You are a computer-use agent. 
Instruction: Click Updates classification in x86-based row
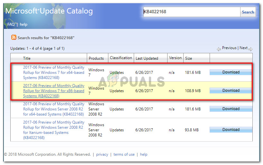pyautogui.click(x=117, y=91)
